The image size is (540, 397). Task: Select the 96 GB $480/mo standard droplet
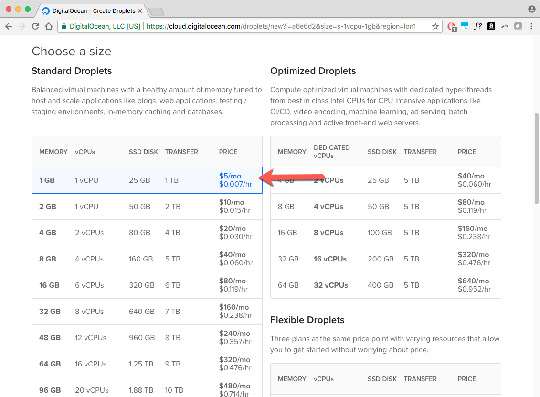(147, 387)
